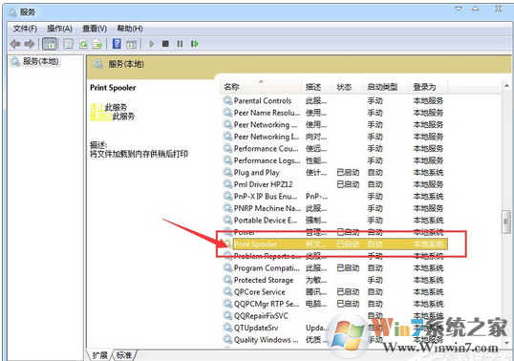
Task: Click the gear icon beside Protected Storage
Action: 227,280
